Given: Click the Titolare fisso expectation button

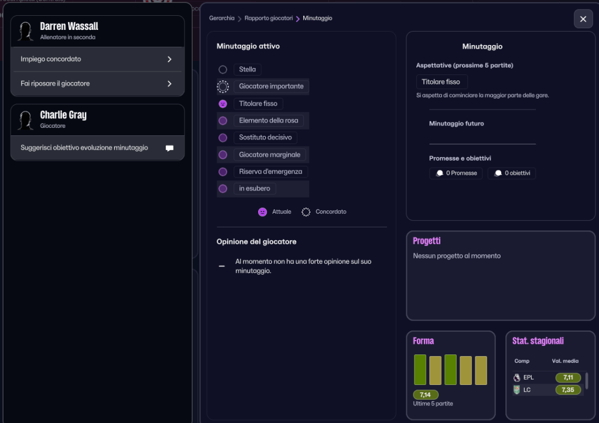Looking at the screenshot, I should (441, 82).
